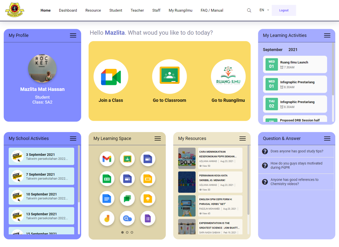Open My Learning Space hamburger menu
The image size is (339, 247).
point(157,139)
